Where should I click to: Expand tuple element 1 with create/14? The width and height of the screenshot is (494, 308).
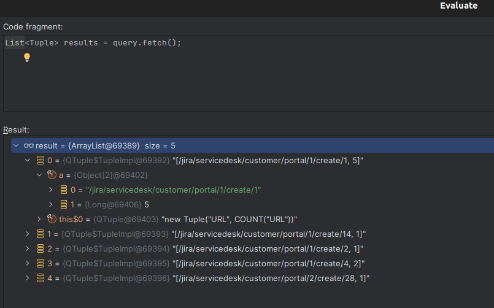point(28,234)
